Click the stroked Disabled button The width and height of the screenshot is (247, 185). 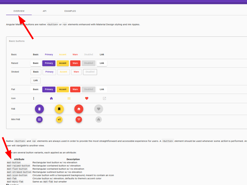[90, 72]
